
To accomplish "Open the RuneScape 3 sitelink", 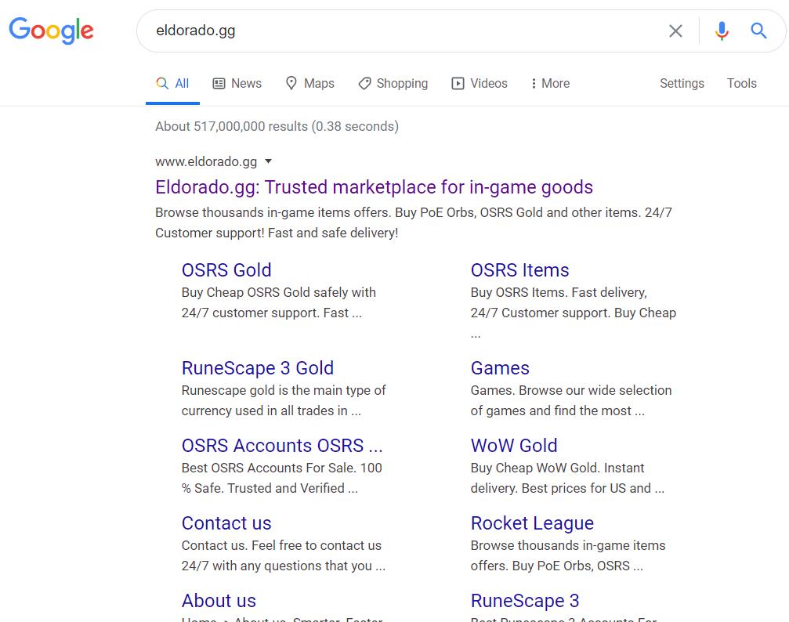I will pos(525,600).
